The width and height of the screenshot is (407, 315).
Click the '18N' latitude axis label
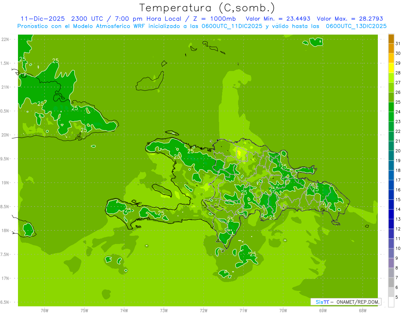pyautogui.click(x=5, y=231)
